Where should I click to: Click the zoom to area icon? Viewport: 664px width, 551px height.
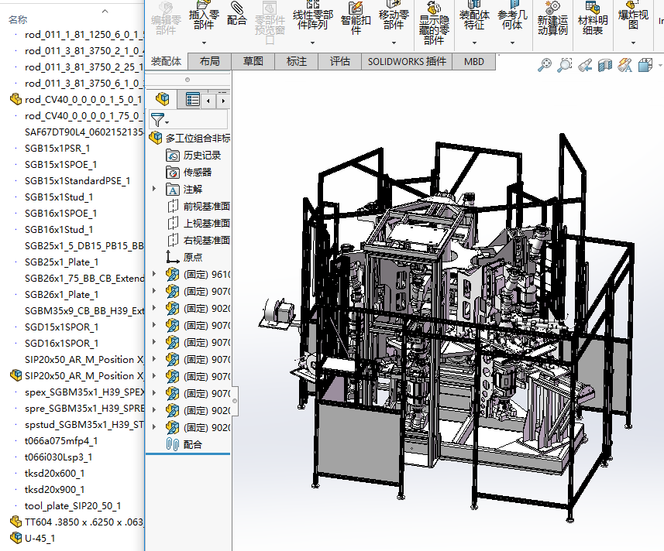565,67
